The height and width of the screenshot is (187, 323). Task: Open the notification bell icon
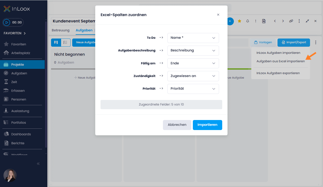248,21
